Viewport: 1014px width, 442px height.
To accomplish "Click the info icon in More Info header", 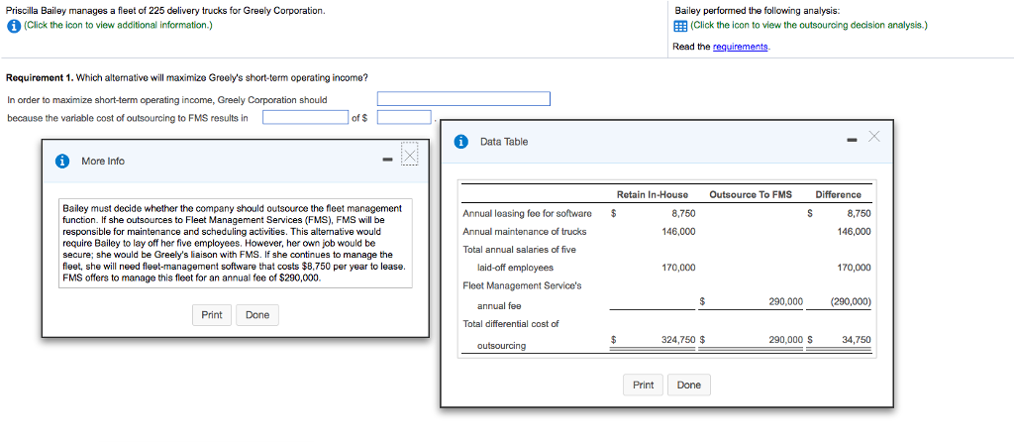I will tap(63, 162).
